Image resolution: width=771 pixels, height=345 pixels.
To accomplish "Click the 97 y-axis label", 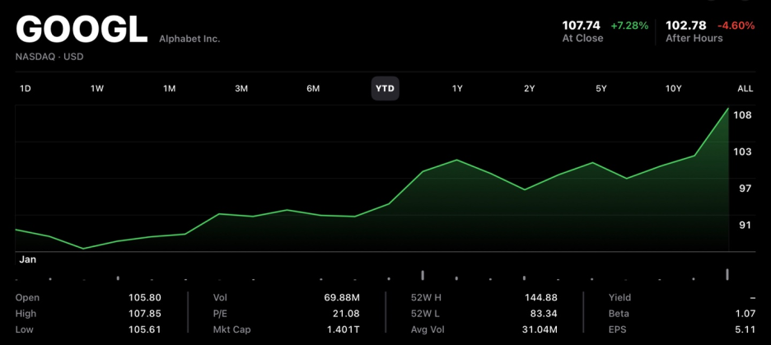I will [745, 189].
